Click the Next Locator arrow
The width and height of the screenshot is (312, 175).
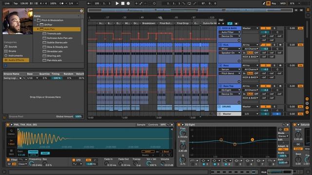click(223, 24)
